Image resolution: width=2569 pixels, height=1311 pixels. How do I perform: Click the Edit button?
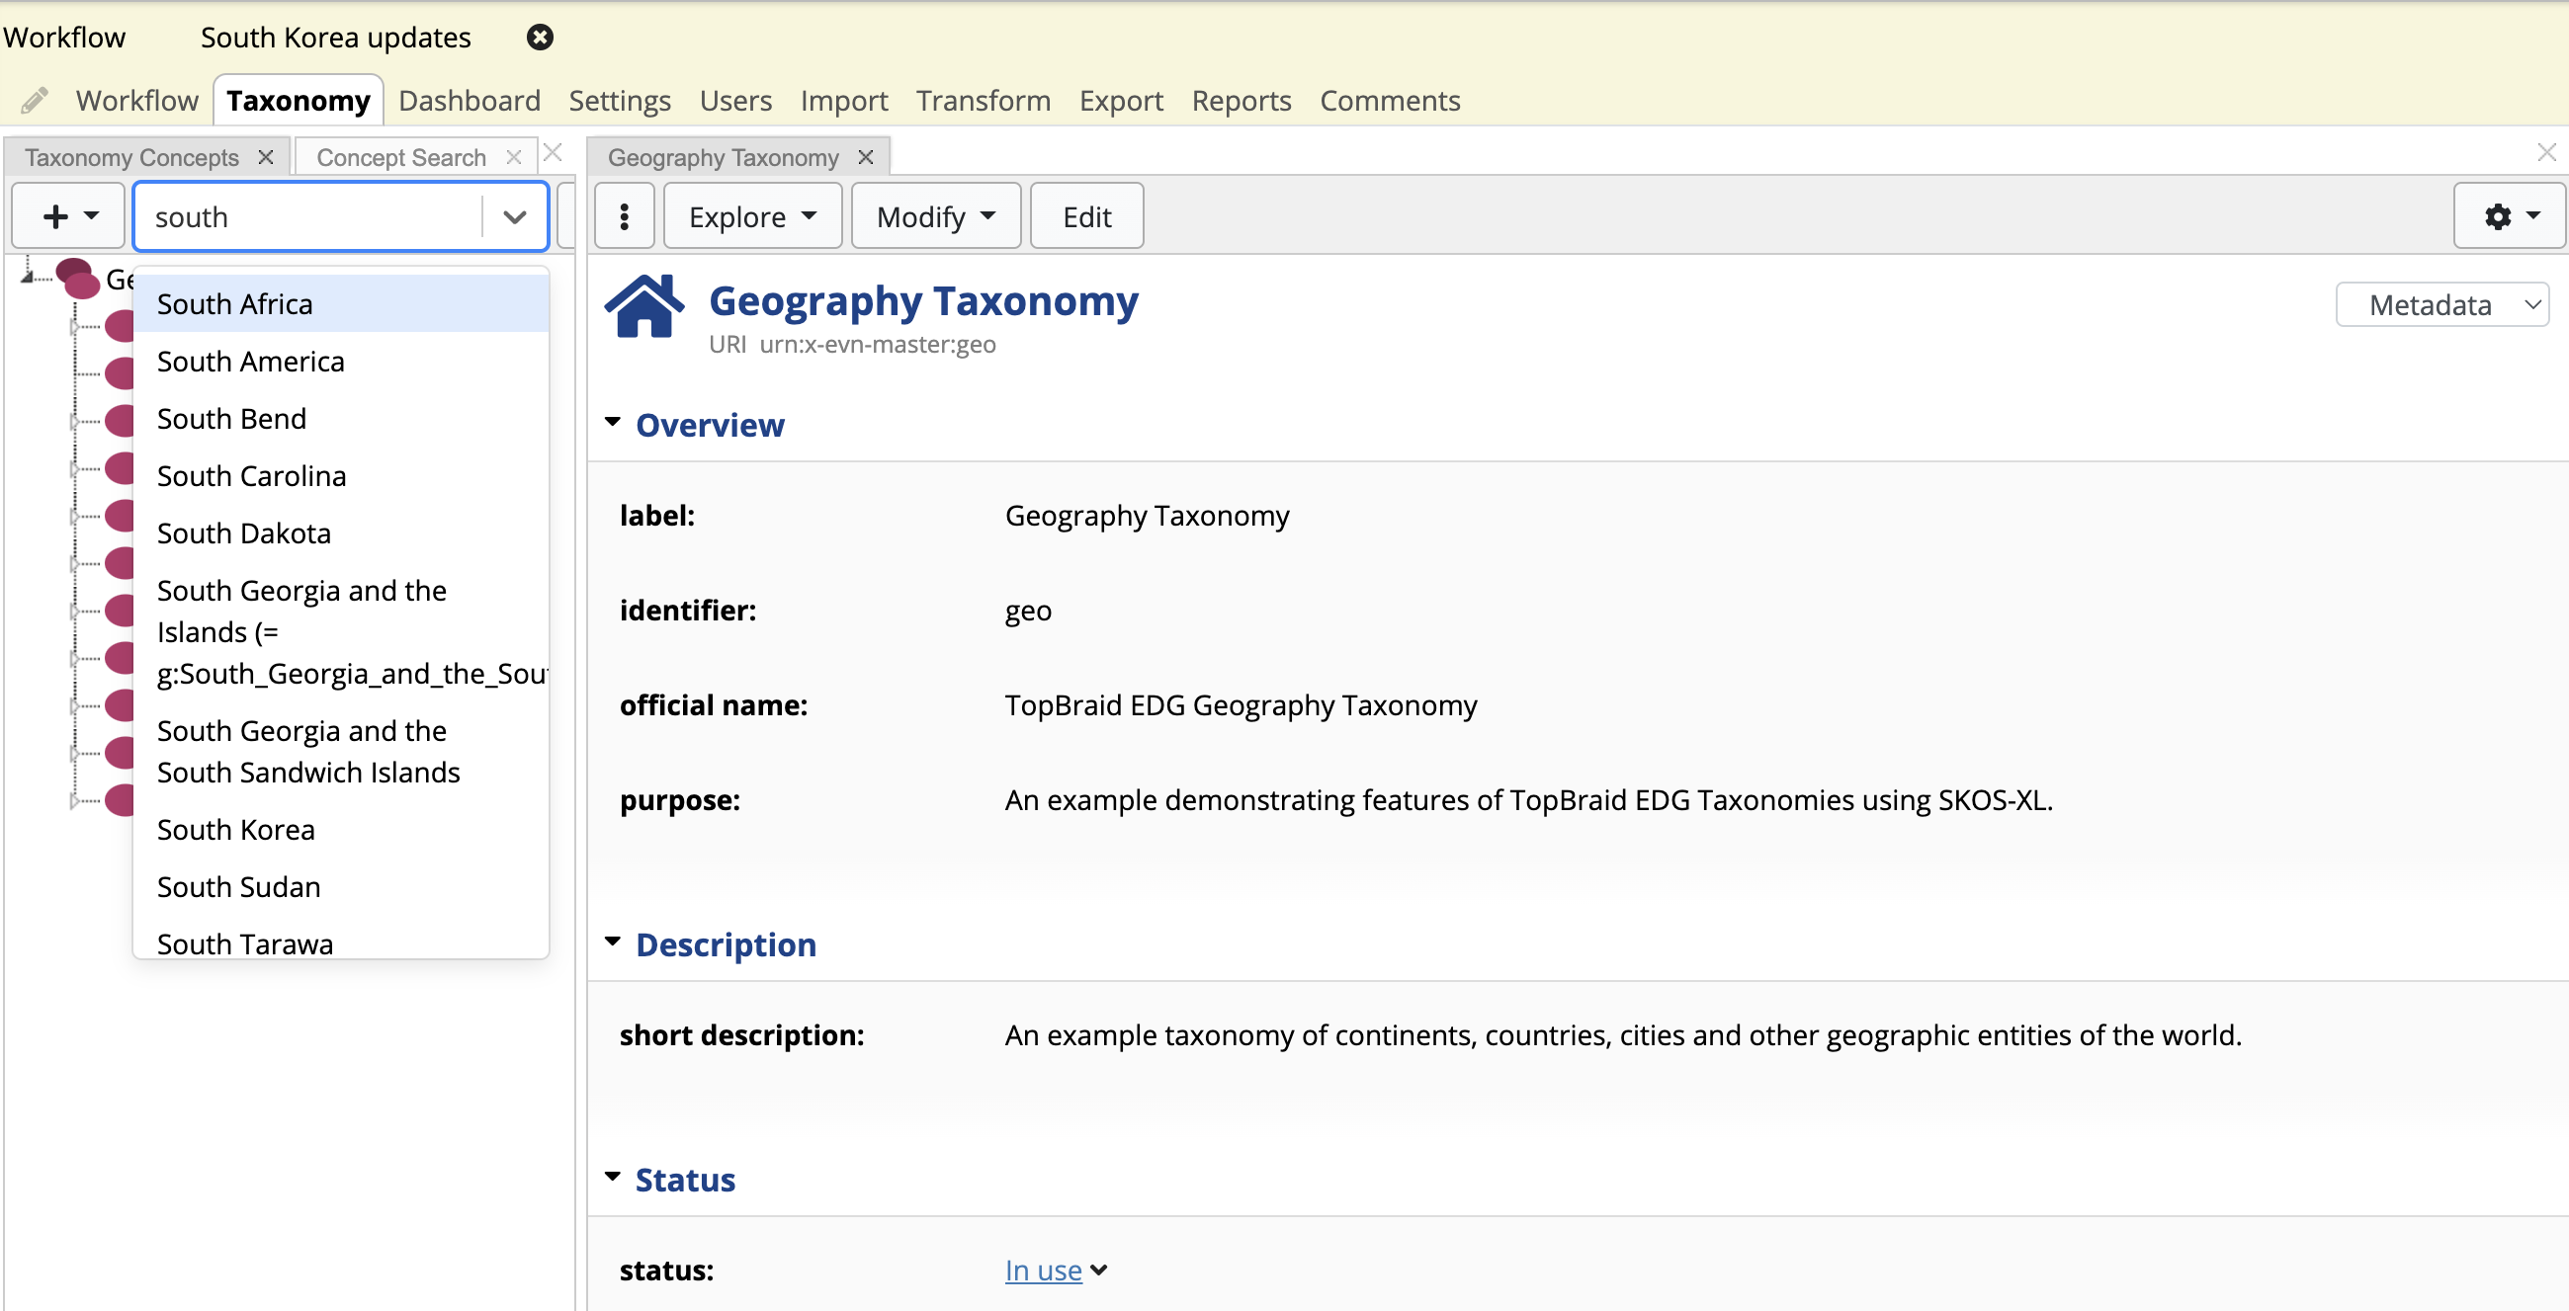pyautogui.click(x=1086, y=215)
